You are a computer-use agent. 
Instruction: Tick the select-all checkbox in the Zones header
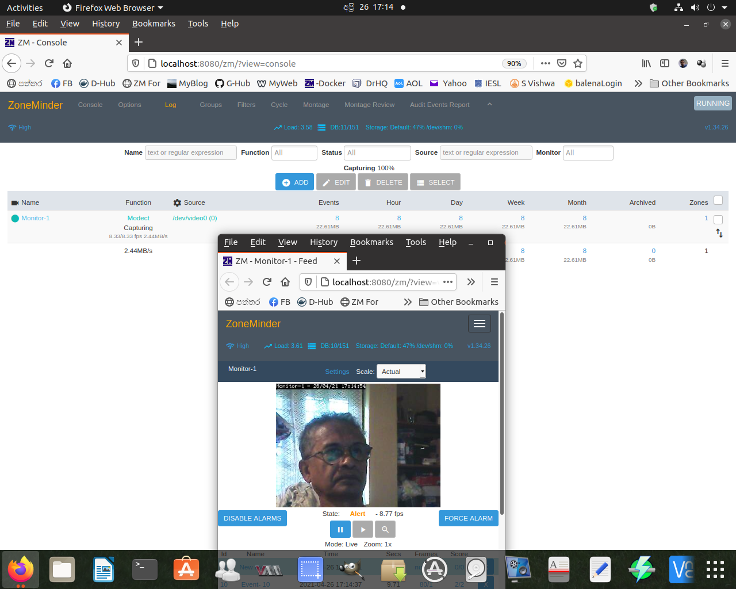(x=718, y=200)
